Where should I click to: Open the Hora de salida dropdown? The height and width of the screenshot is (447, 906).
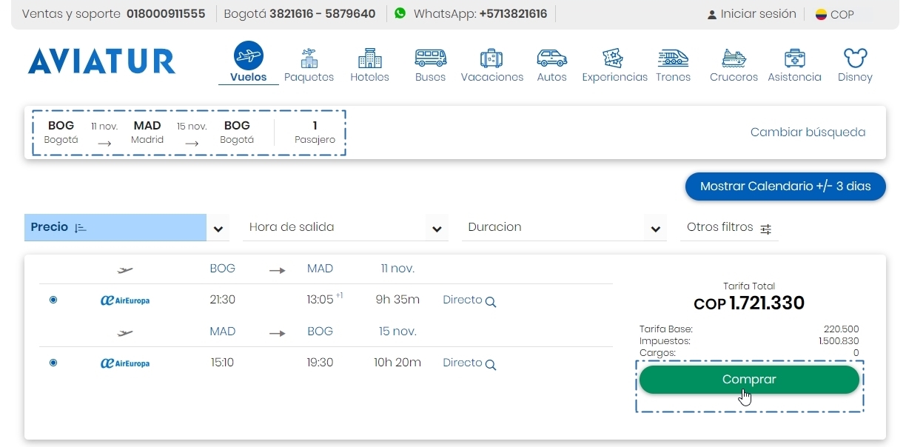pyautogui.click(x=346, y=228)
